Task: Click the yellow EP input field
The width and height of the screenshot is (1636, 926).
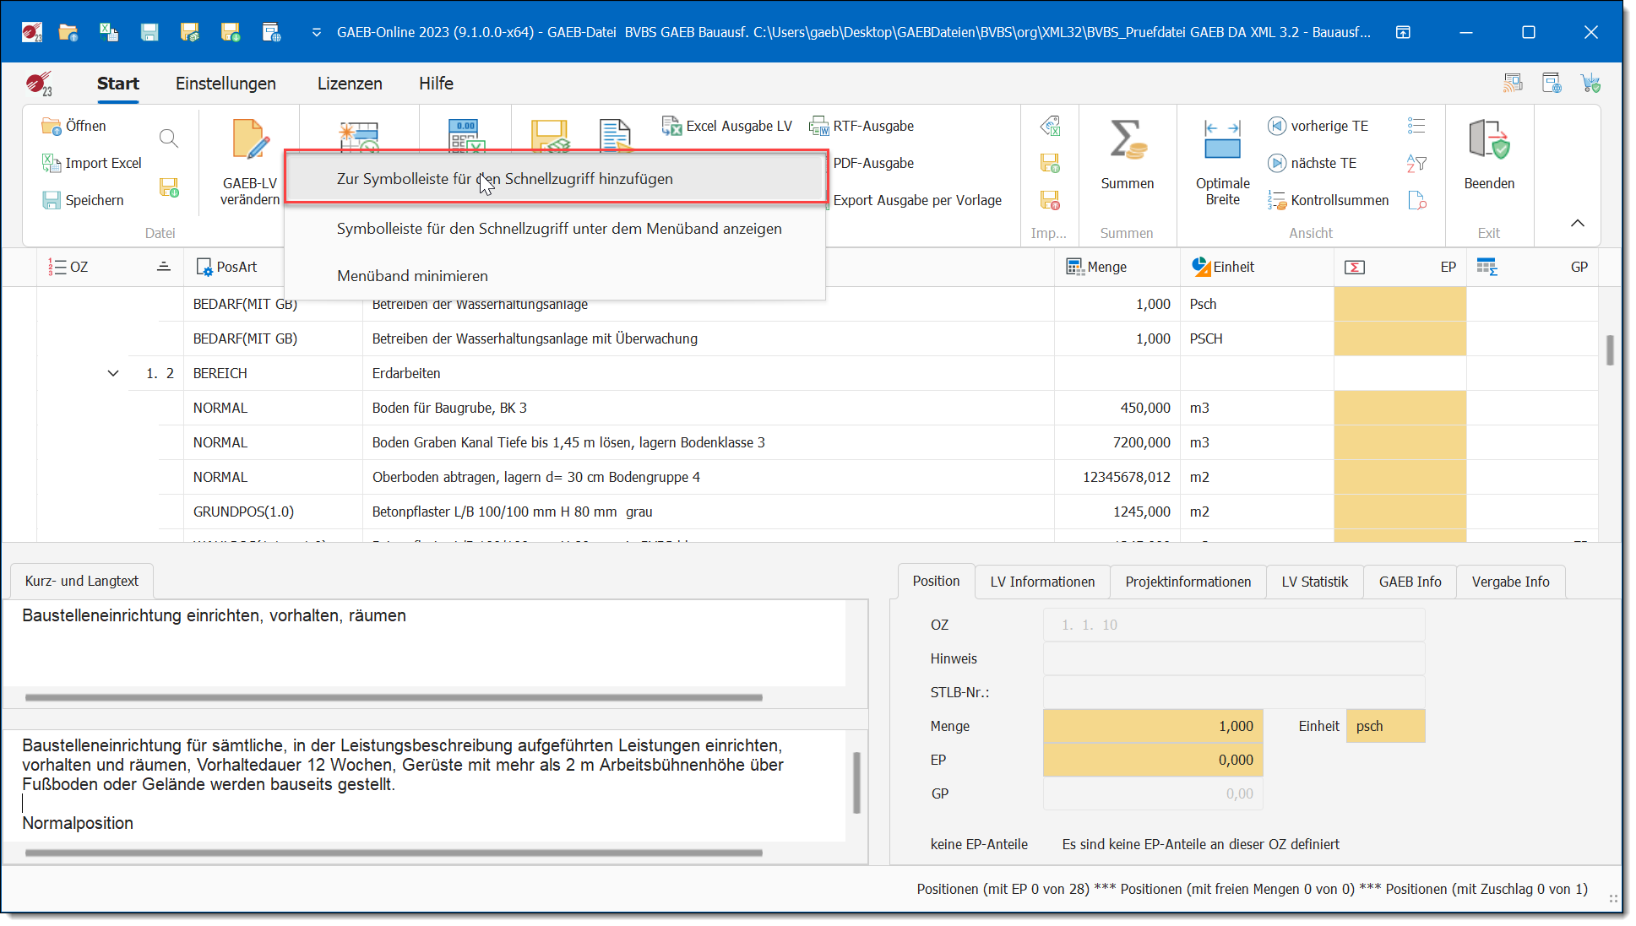Action: (x=1152, y=760)
